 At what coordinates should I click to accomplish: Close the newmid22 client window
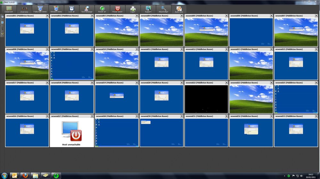point(227,83)
